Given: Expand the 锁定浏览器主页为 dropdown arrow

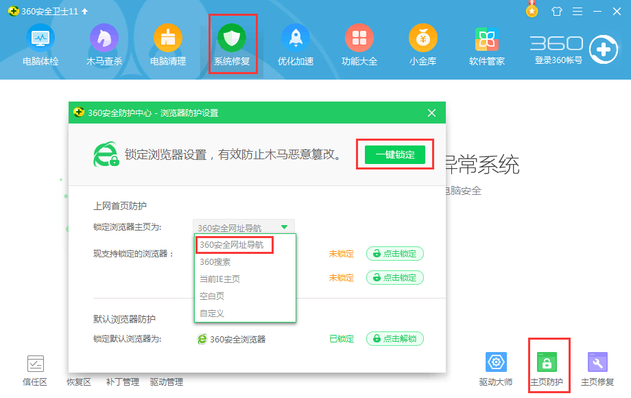Looking at the screenshot, I should tap(285, 227).
